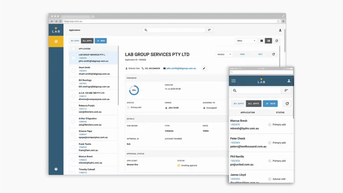343x193 pixels.
Task: Click owner John Smith in status section
Action: [x=172, y=108]
